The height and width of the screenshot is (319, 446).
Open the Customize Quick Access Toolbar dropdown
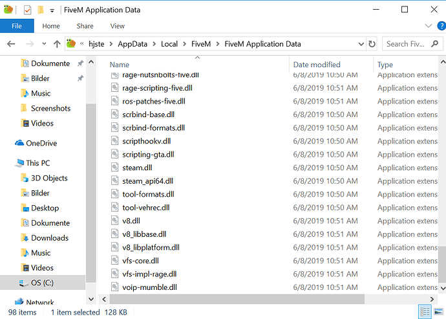(52, 11)
